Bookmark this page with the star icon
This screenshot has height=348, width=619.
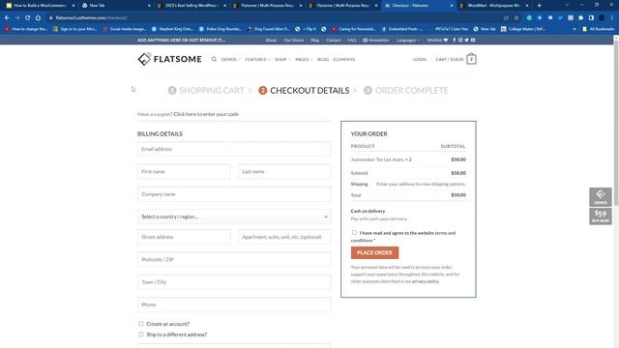(516, 17)
